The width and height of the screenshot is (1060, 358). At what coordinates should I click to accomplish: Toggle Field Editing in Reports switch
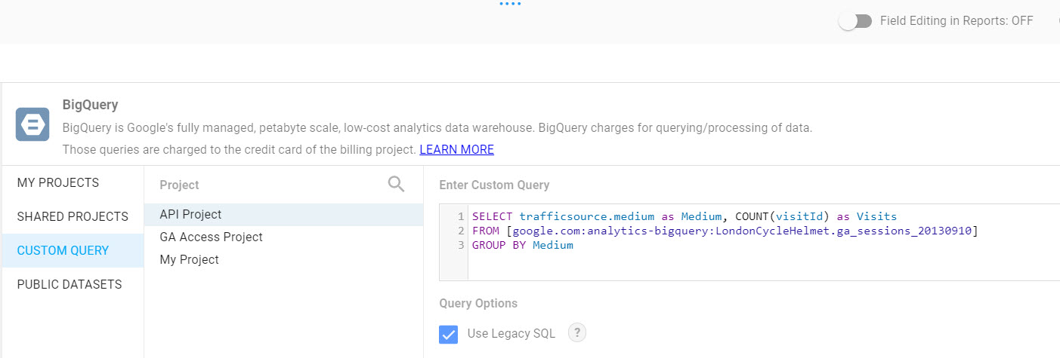tap(855, 21)
